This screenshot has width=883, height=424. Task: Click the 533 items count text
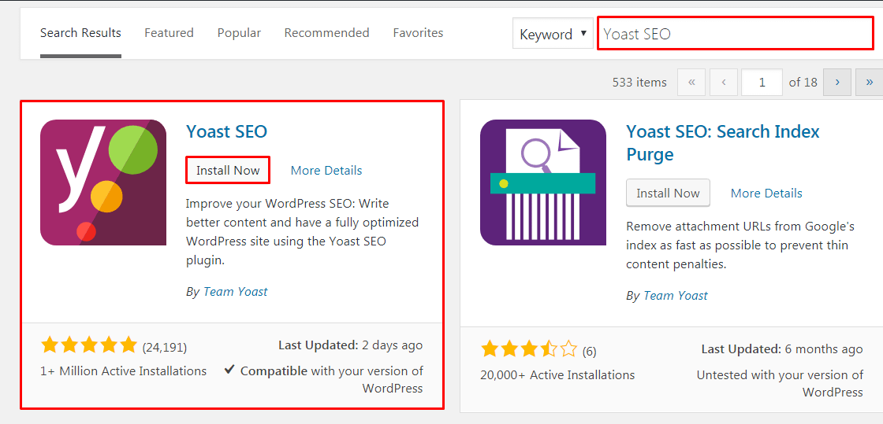[639, 83]
